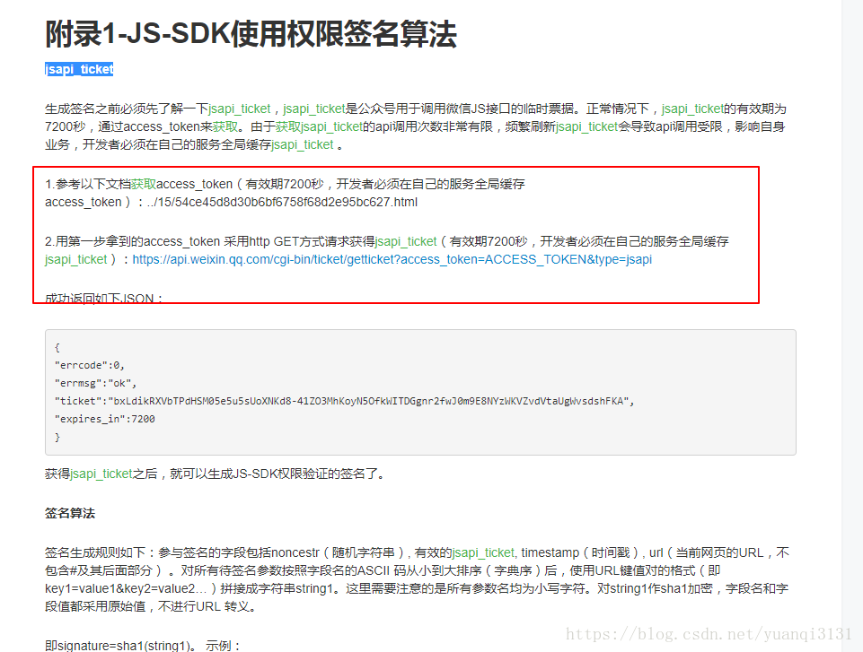Click the "expires_in":7200 line in code block
The height and width of the screenshot is (652, 863).
pyautogui.click(x=104, y=419)
